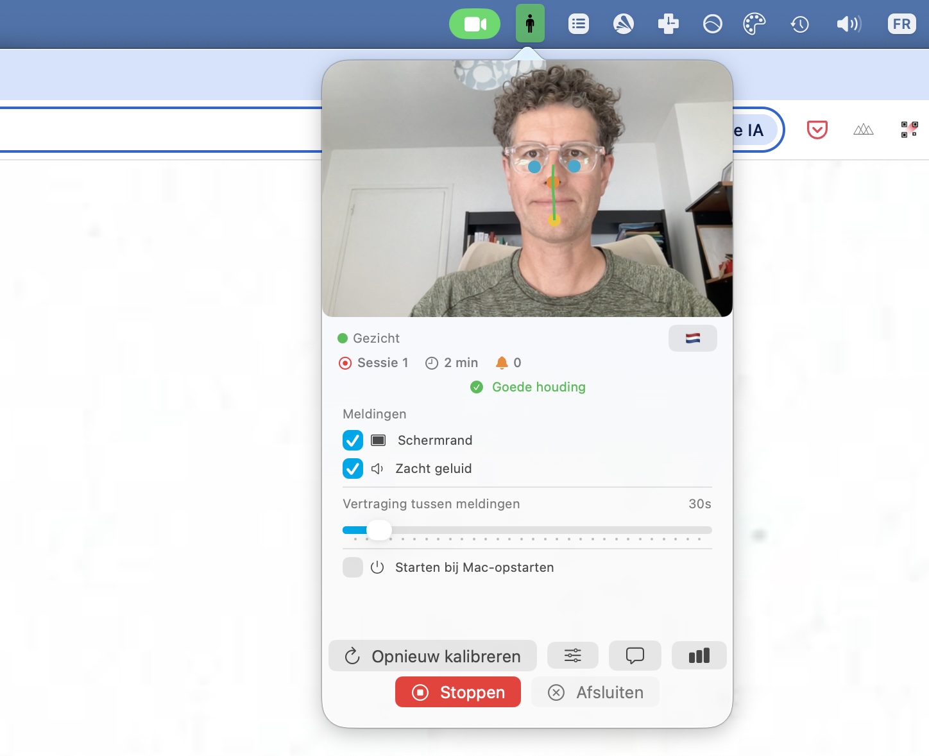Open the posture app's standing figure menu bar icon
This screenshot has height=756, width=929.
coord(530,24)
